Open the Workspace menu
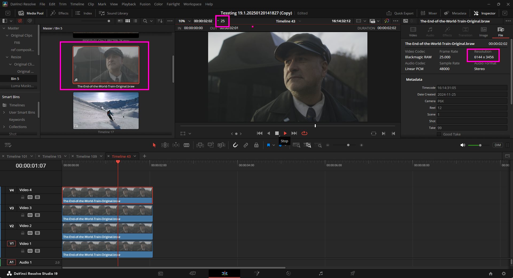 click(x=192, y=4)
